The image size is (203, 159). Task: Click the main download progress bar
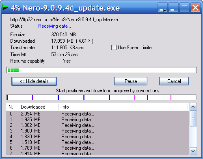click(101, 70)
